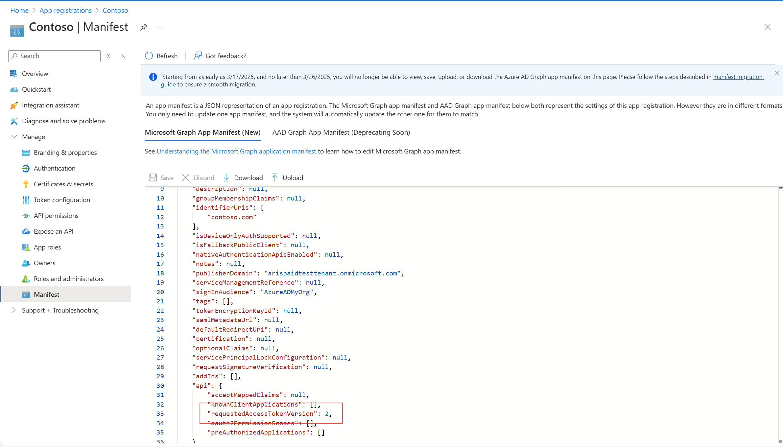Dismiss the info banner notification
This screenshot has width=783, height=447.
[x=776, y=73]
